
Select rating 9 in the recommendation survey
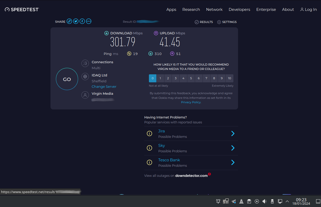222,78
